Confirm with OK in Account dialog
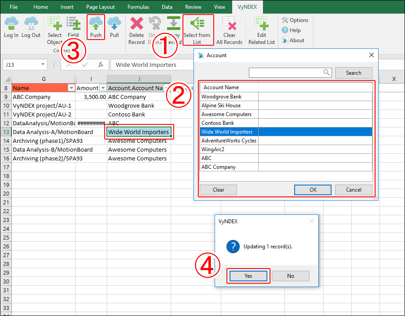 point(313,190)
